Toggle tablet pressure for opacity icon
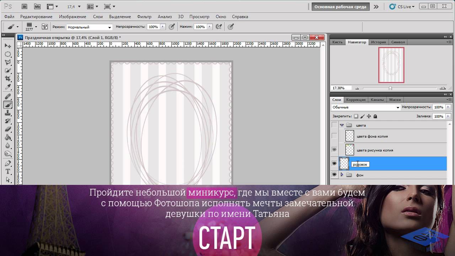The height and width of the screenshot is (256, 455). [x=172, y=27]
